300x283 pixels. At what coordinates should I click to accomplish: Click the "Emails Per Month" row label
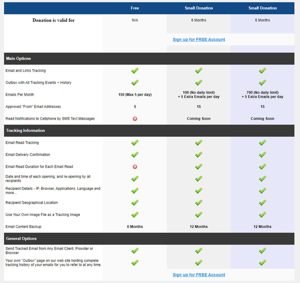pos(20,95)
